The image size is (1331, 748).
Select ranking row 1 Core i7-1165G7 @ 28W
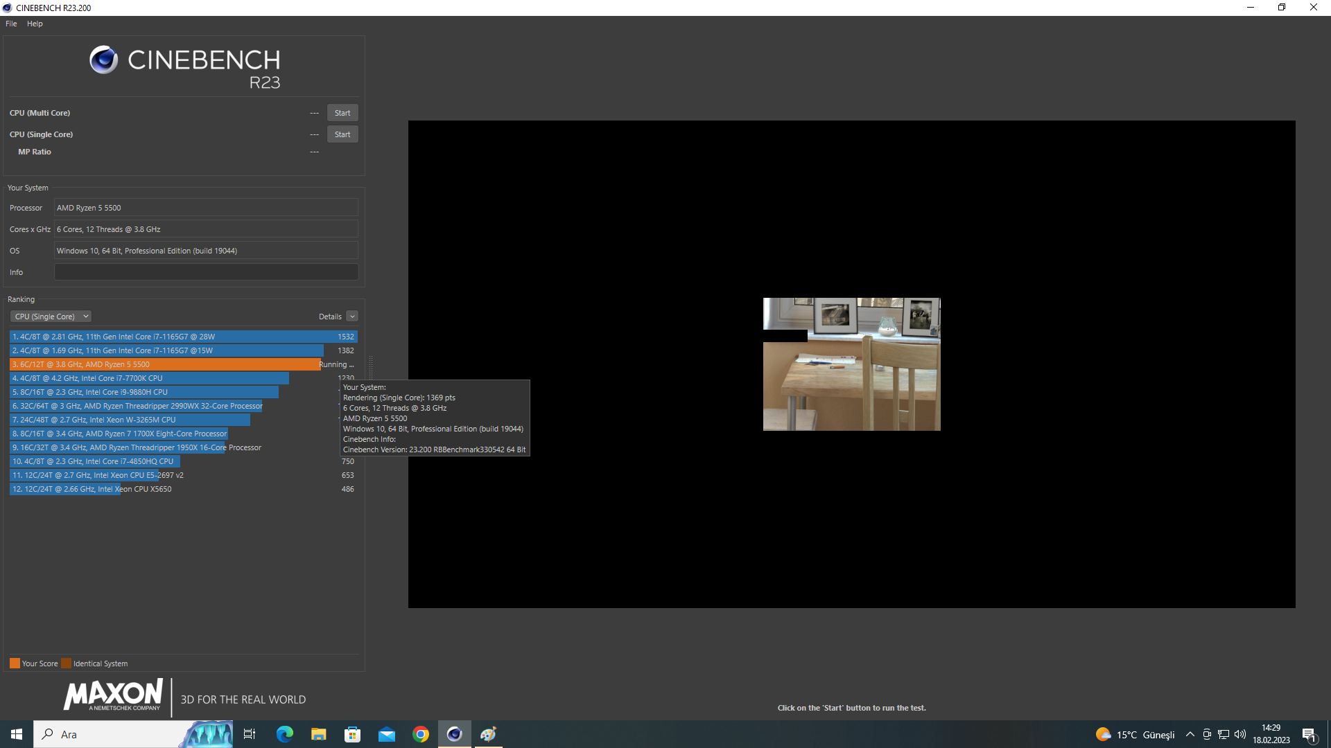coord(184,337)
